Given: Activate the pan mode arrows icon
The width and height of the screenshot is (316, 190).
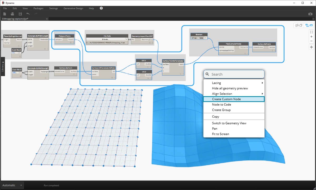Looking at the screenshot, I should (x=311, y=47).
